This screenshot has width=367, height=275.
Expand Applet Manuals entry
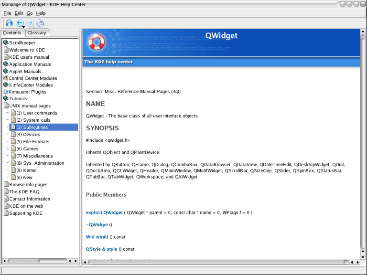point(25,71)
